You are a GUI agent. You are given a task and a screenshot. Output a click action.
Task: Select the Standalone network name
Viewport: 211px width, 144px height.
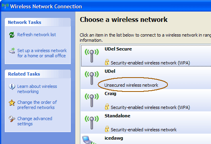coord(117,116)
